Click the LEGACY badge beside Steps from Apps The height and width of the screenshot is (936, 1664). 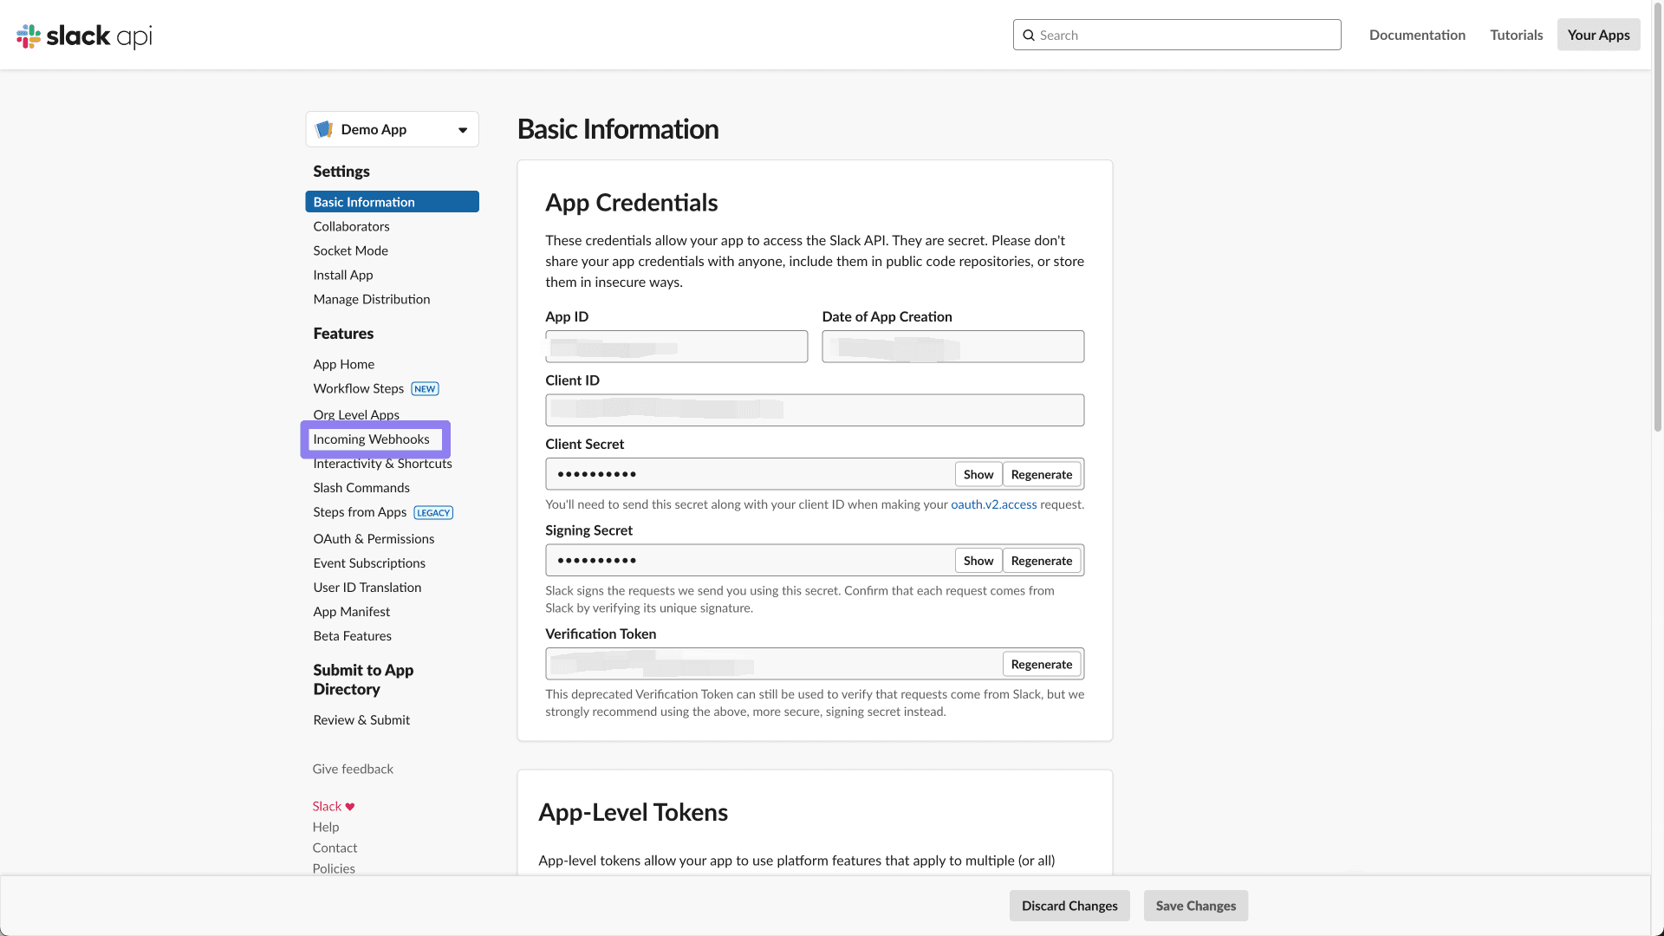pos(433,512)
